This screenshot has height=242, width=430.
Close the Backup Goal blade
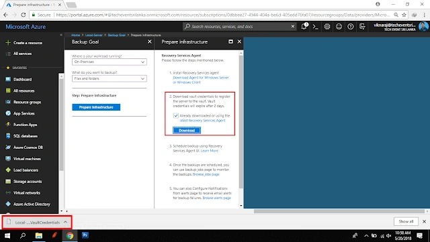click(149, 42)
